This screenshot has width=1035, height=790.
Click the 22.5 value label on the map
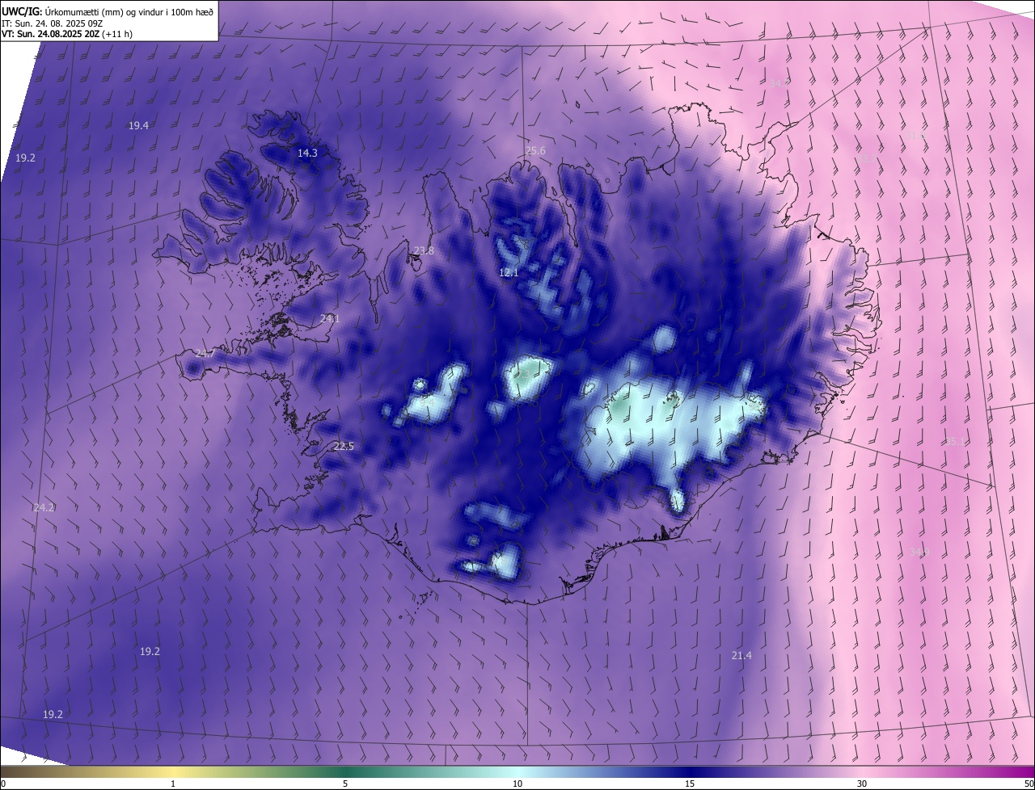[344, 446]
